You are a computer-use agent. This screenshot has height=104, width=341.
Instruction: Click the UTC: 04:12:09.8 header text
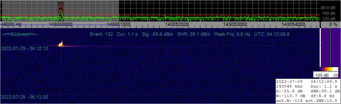272,34
